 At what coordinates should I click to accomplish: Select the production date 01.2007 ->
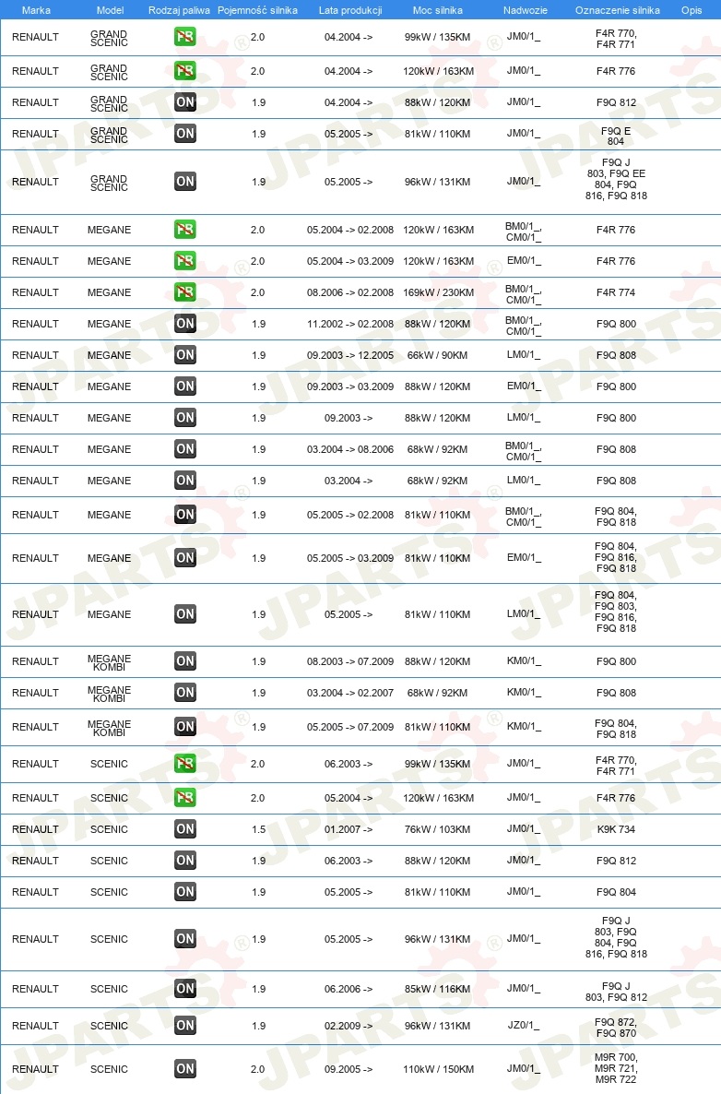[x=348, y=829]
